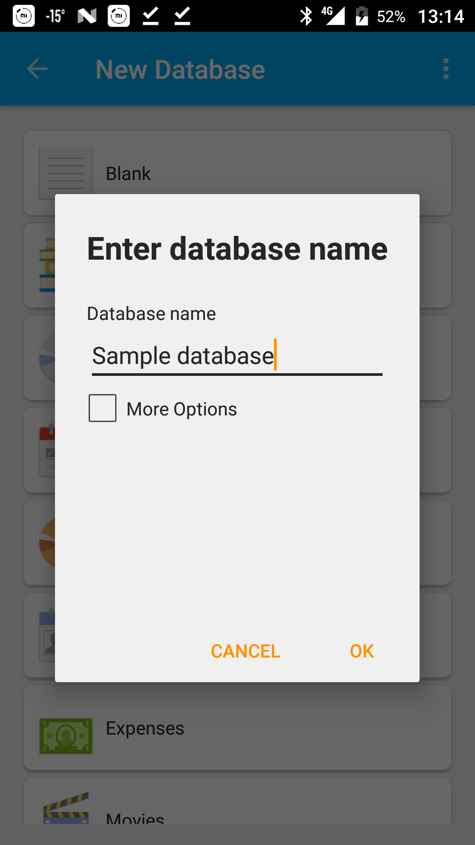Tap the CANCEL button in dialog
This screenshot has width=475, height=845.
[x=245, y=651]
